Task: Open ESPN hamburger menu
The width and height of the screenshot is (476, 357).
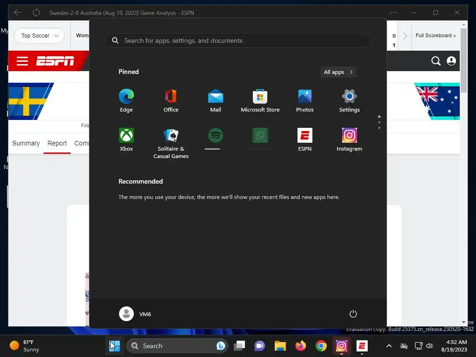Action: 22,61
